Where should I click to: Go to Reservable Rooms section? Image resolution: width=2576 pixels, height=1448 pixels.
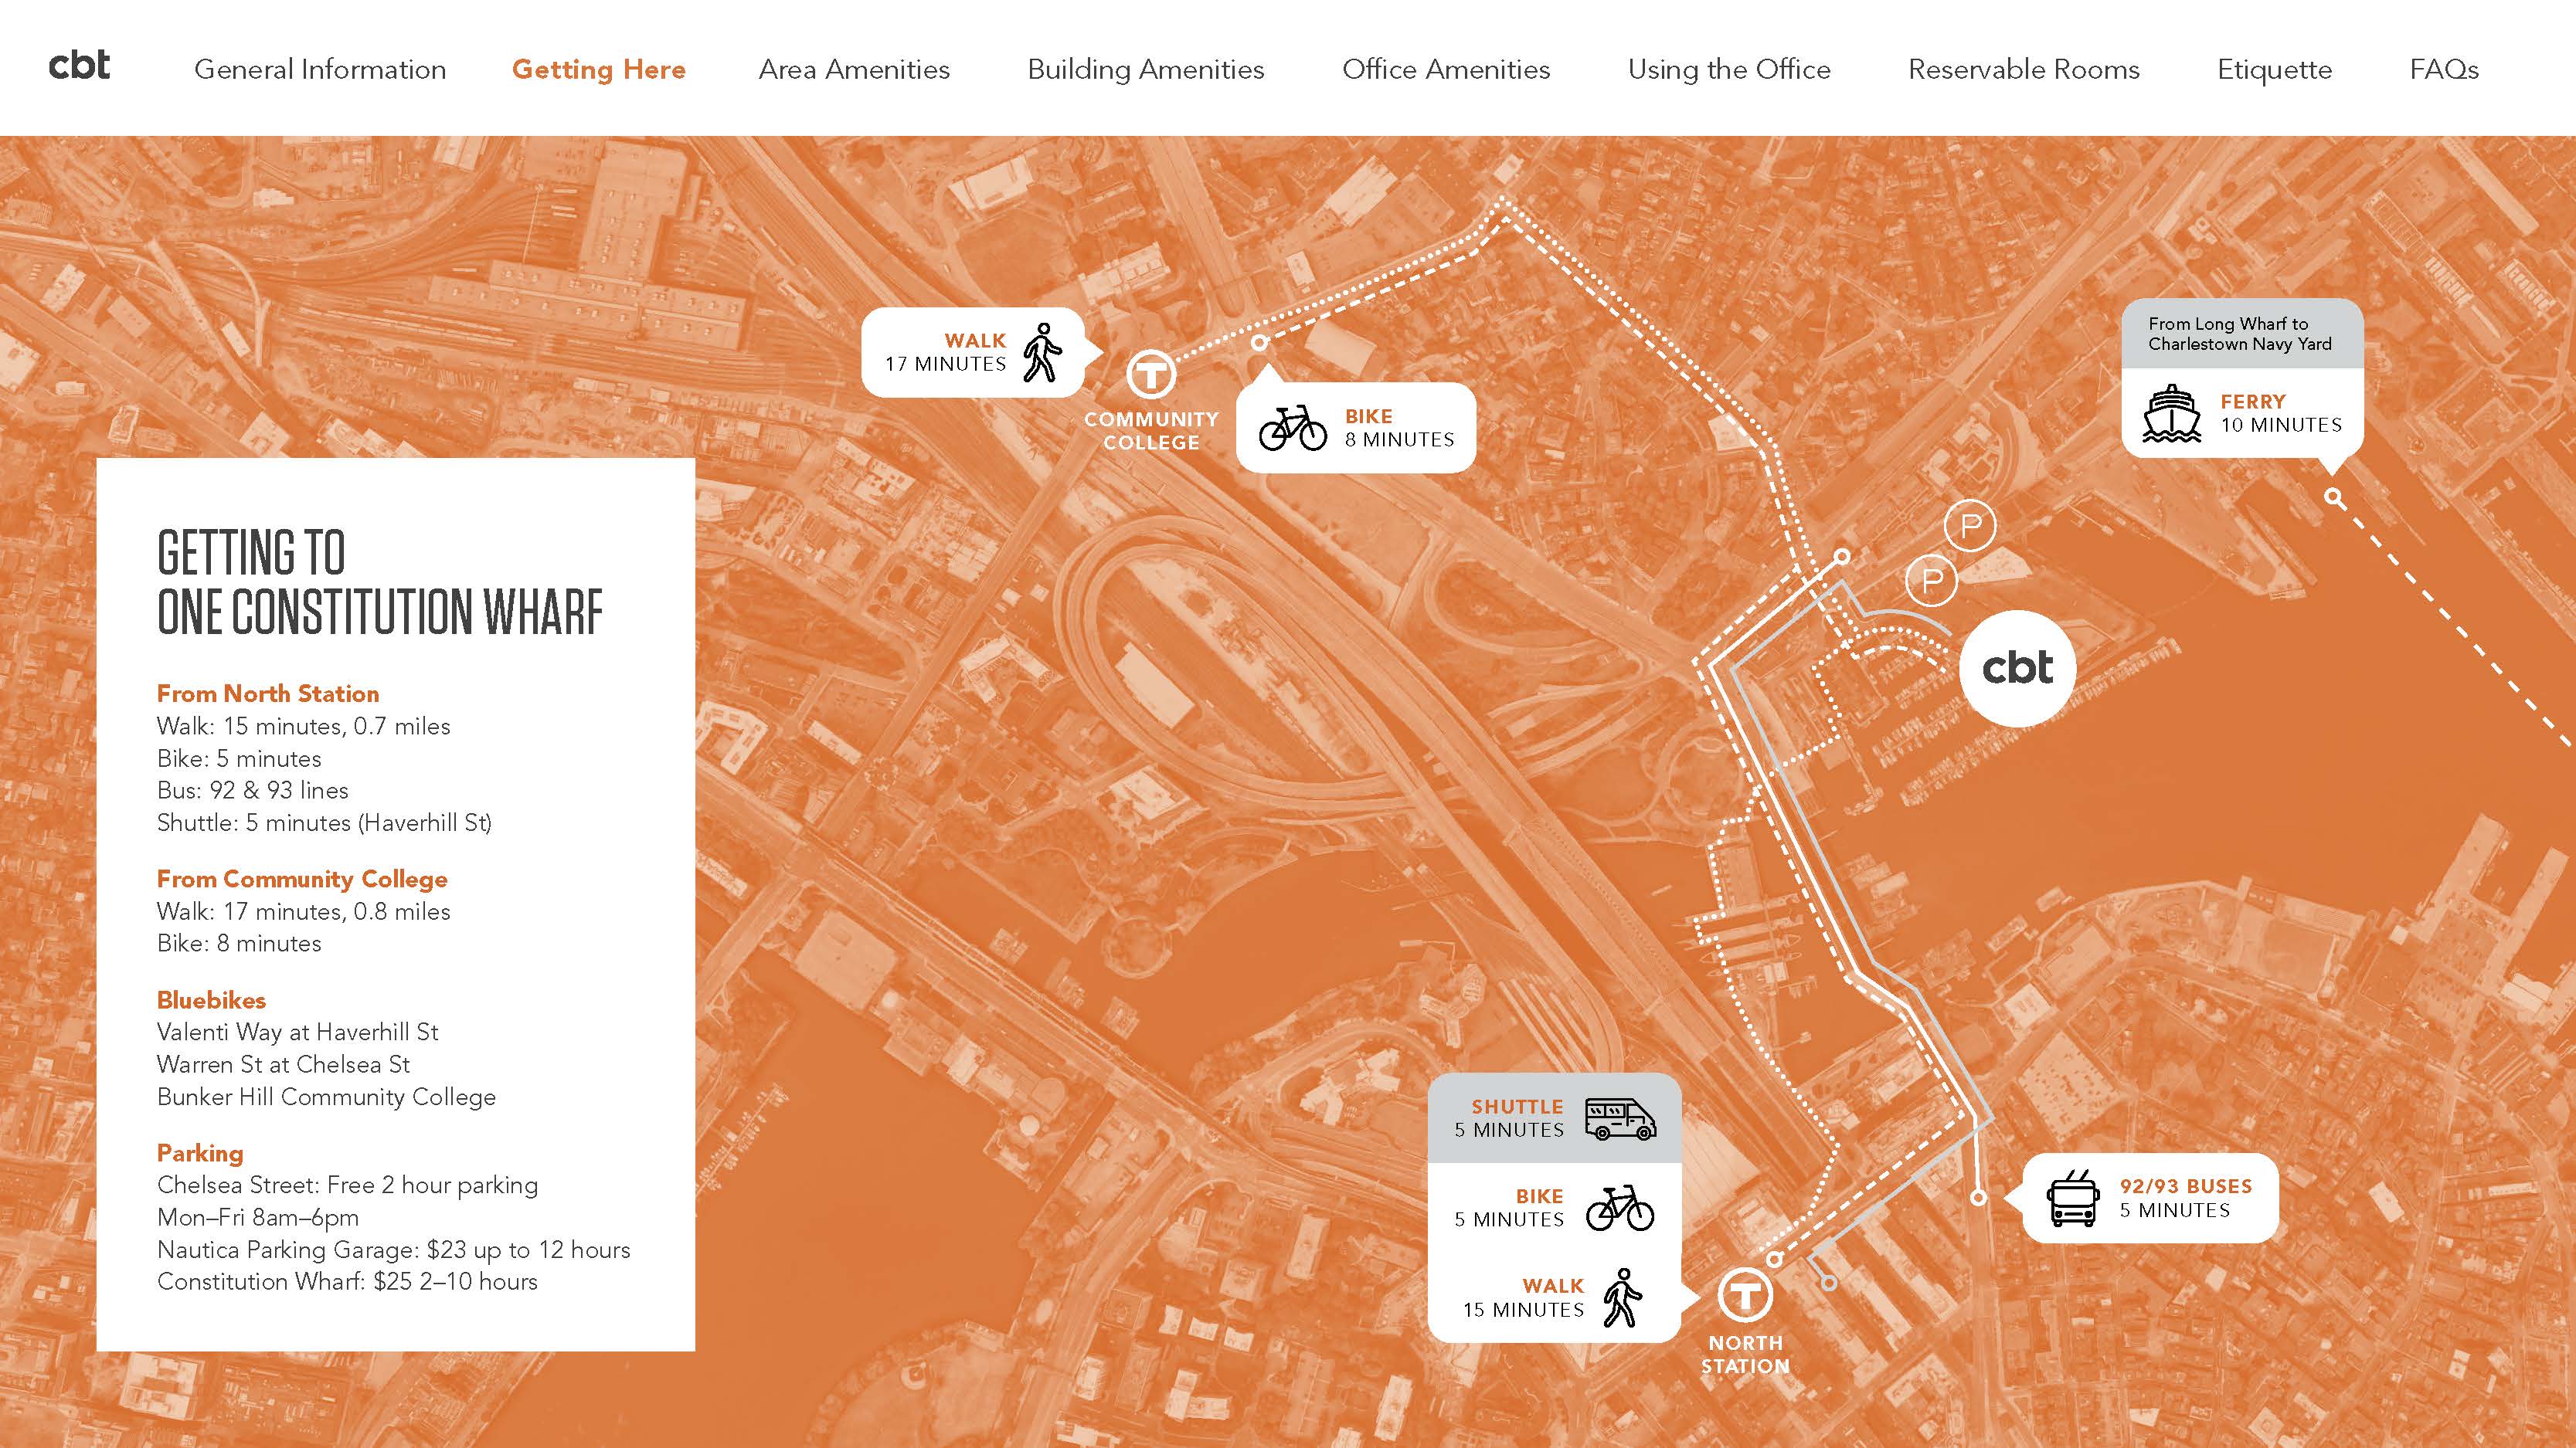2024,69
